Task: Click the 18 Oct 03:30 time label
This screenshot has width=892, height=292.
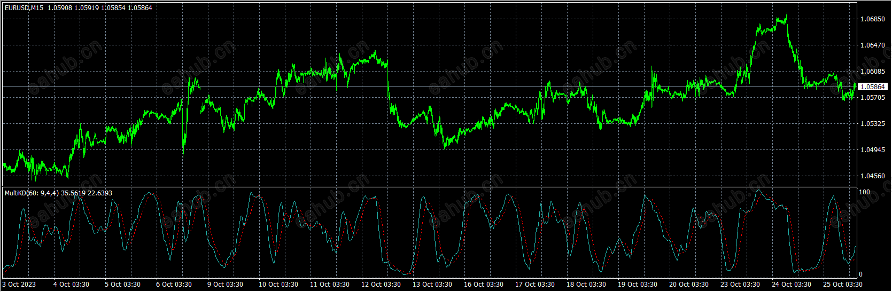Action: point(586,285)
